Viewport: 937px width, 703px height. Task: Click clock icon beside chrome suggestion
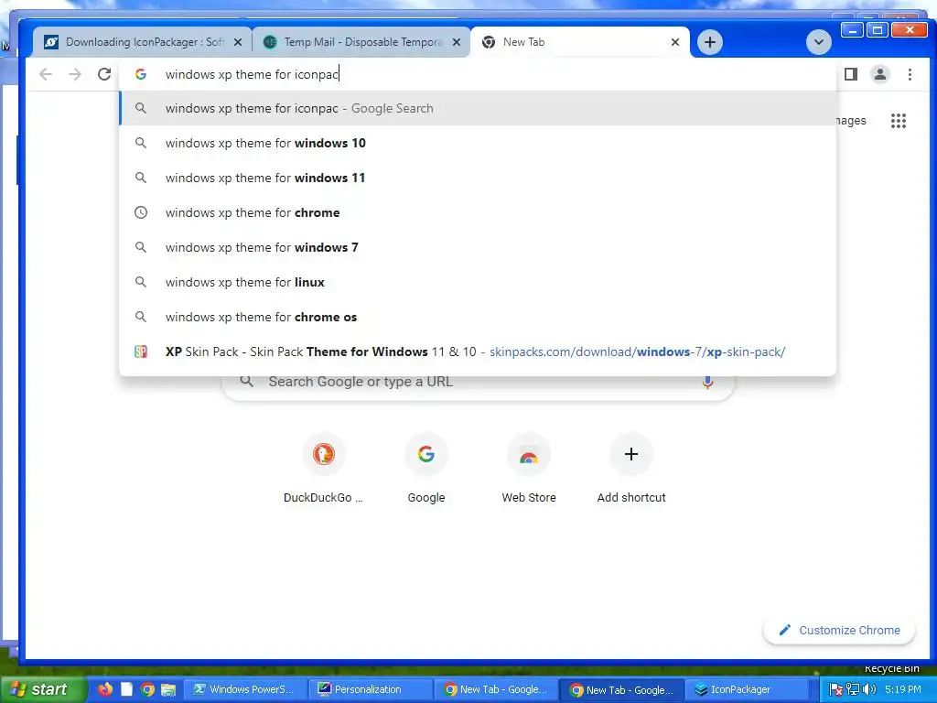[140, 212]
